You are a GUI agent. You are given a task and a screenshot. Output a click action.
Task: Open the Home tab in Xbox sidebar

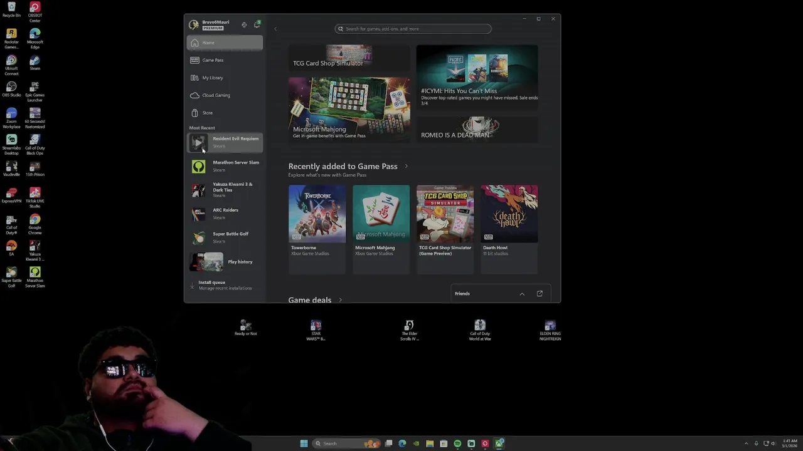click(225, 43)
